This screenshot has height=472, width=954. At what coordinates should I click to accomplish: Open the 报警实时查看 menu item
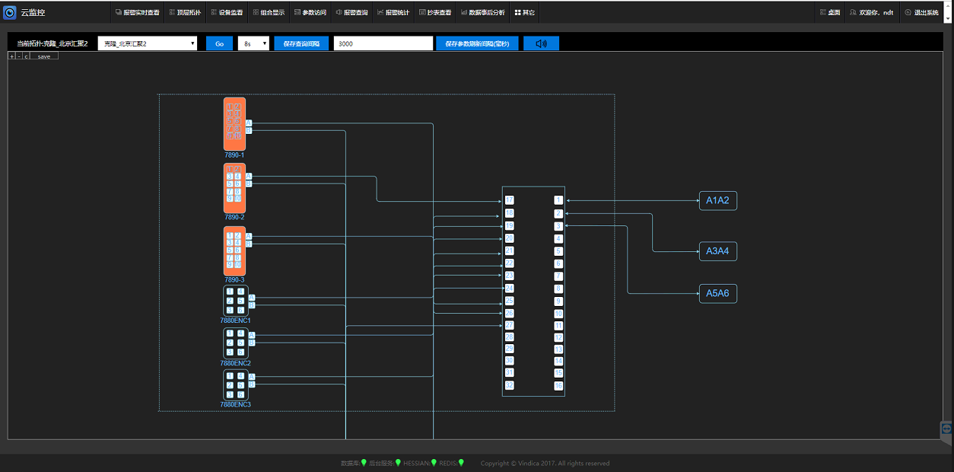[x=137, y=13]
